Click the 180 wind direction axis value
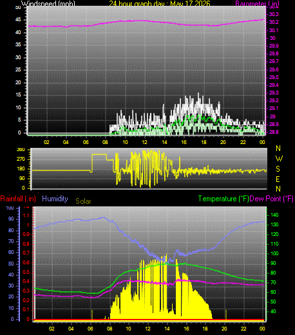The image size is (295, 335). coord(21,169)
